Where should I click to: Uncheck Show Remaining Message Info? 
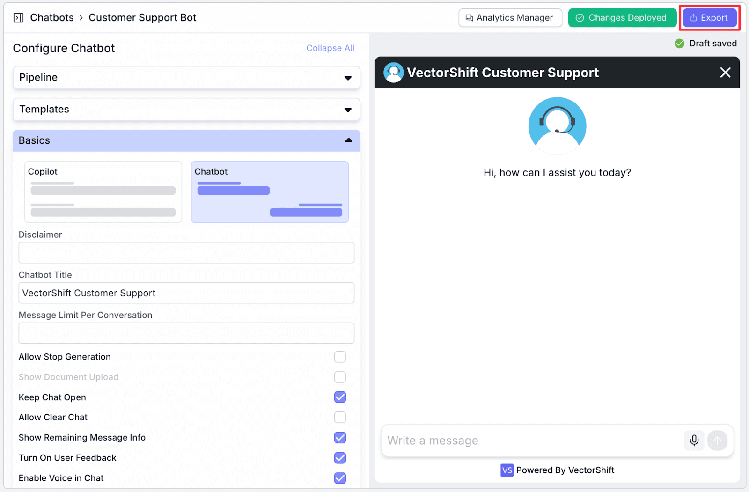(x=340, y=437)
